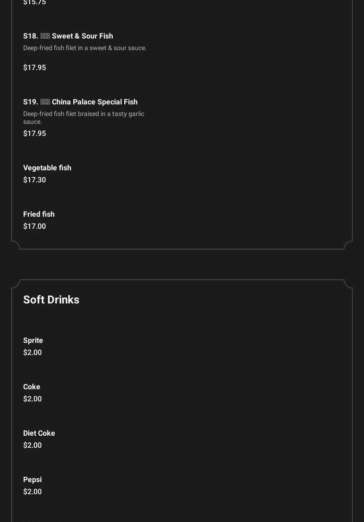Click the $2.00 price under Diet Coke

[32, 445]
